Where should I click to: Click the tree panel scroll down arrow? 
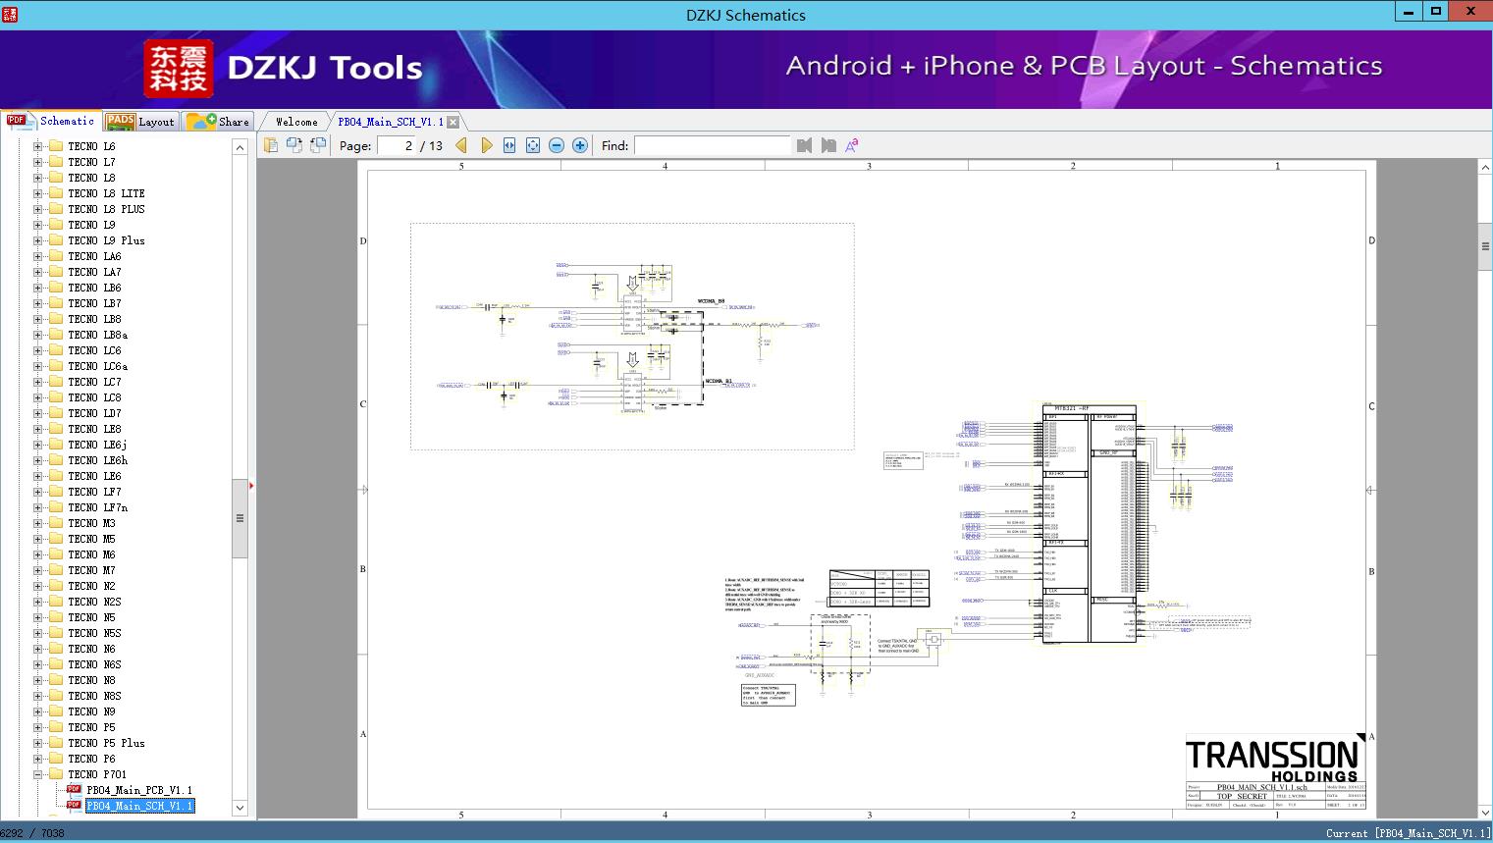(240, 808)
